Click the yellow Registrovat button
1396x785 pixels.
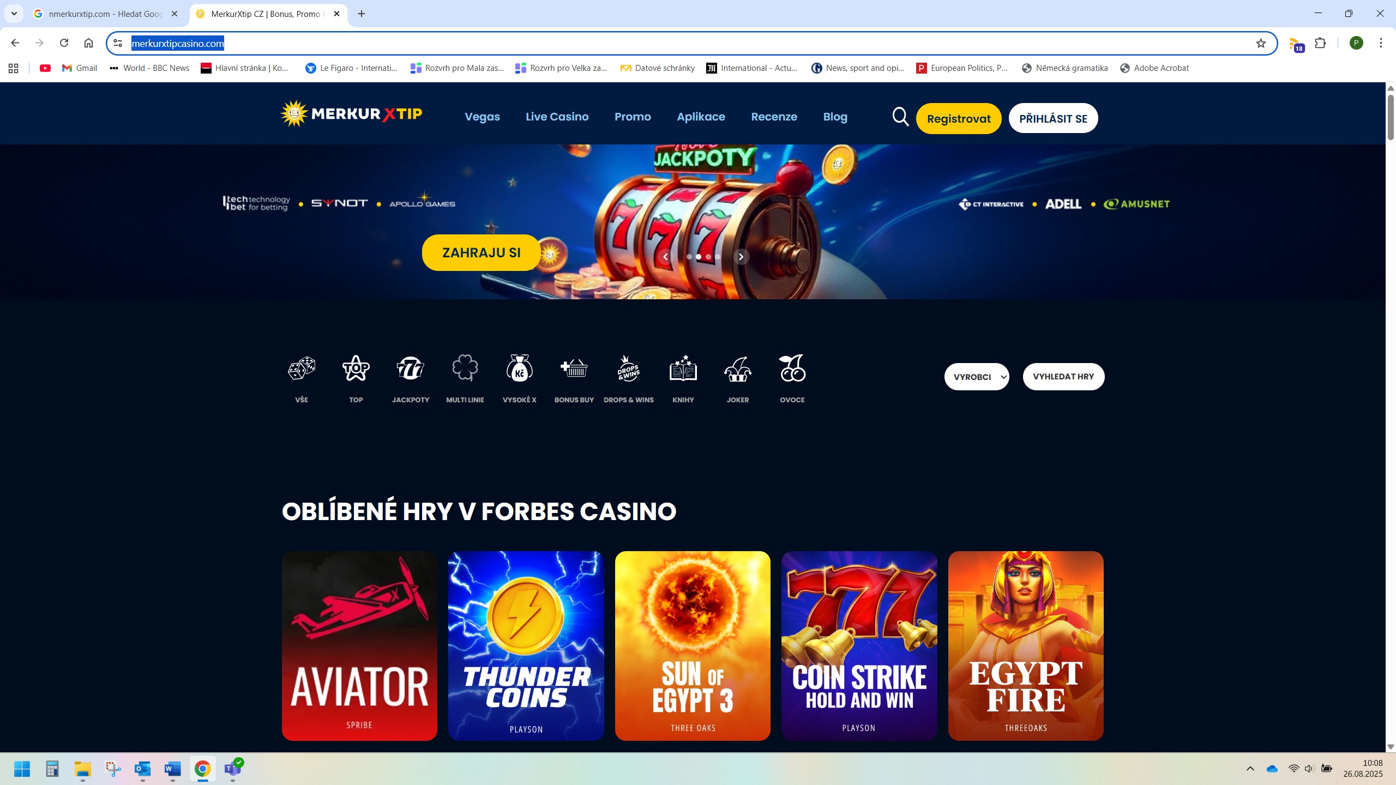(959, 118)
